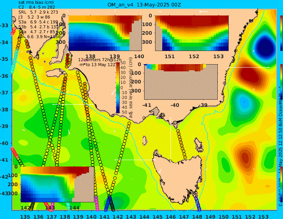
Task: Open the bottom-left depth section inset 142–144
Action: coord(57,184)
